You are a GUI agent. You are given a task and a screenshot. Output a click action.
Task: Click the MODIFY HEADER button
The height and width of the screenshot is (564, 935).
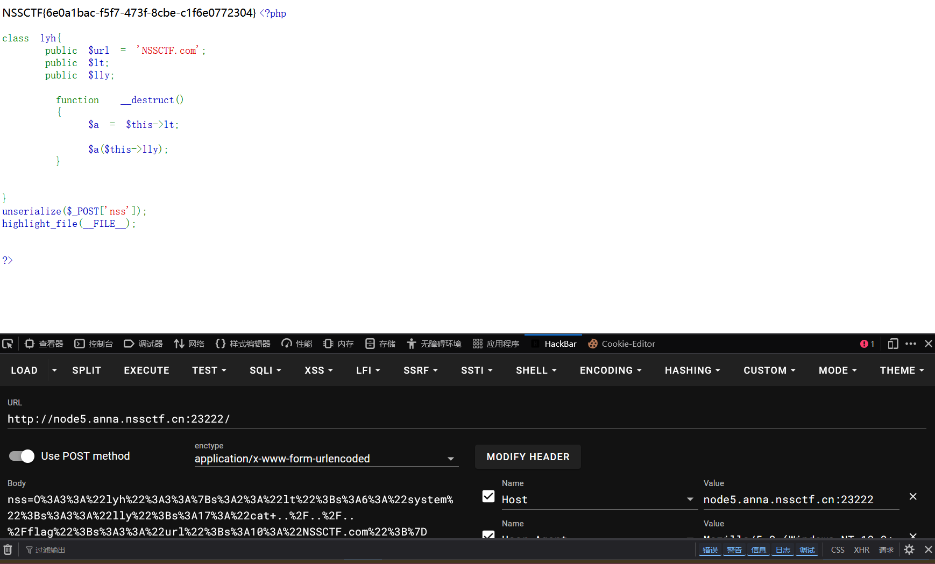coord(528,457)
